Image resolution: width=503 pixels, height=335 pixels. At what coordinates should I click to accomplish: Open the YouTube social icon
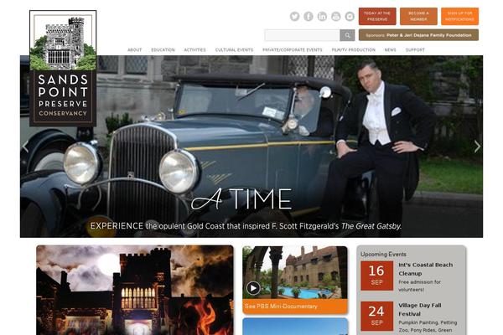(x=336, y=17)
